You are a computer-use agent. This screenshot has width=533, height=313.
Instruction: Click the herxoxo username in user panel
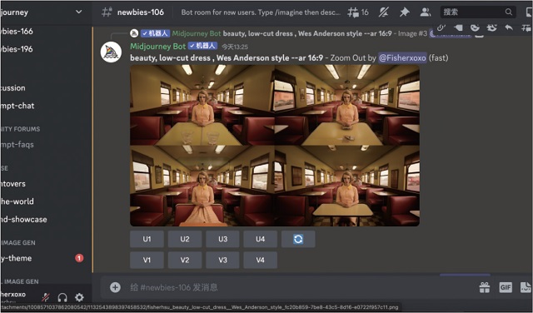pyautogui.click(x=13, y=295)
